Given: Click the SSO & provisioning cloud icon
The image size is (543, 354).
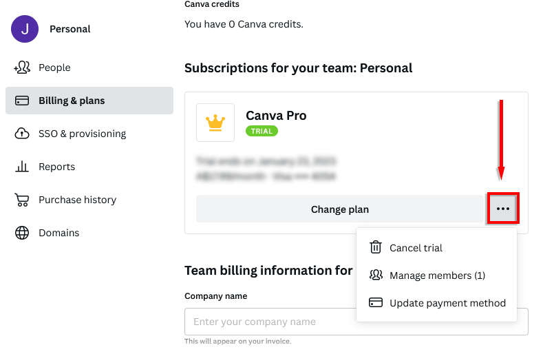Looking at the screenshot, I should [x=22, y=134].
